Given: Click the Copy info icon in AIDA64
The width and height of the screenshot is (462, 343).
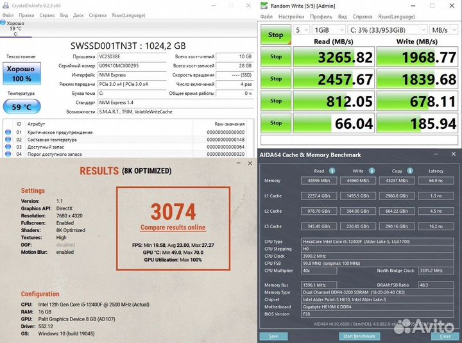Looking at the screenshot, I should tap(410, 171).
